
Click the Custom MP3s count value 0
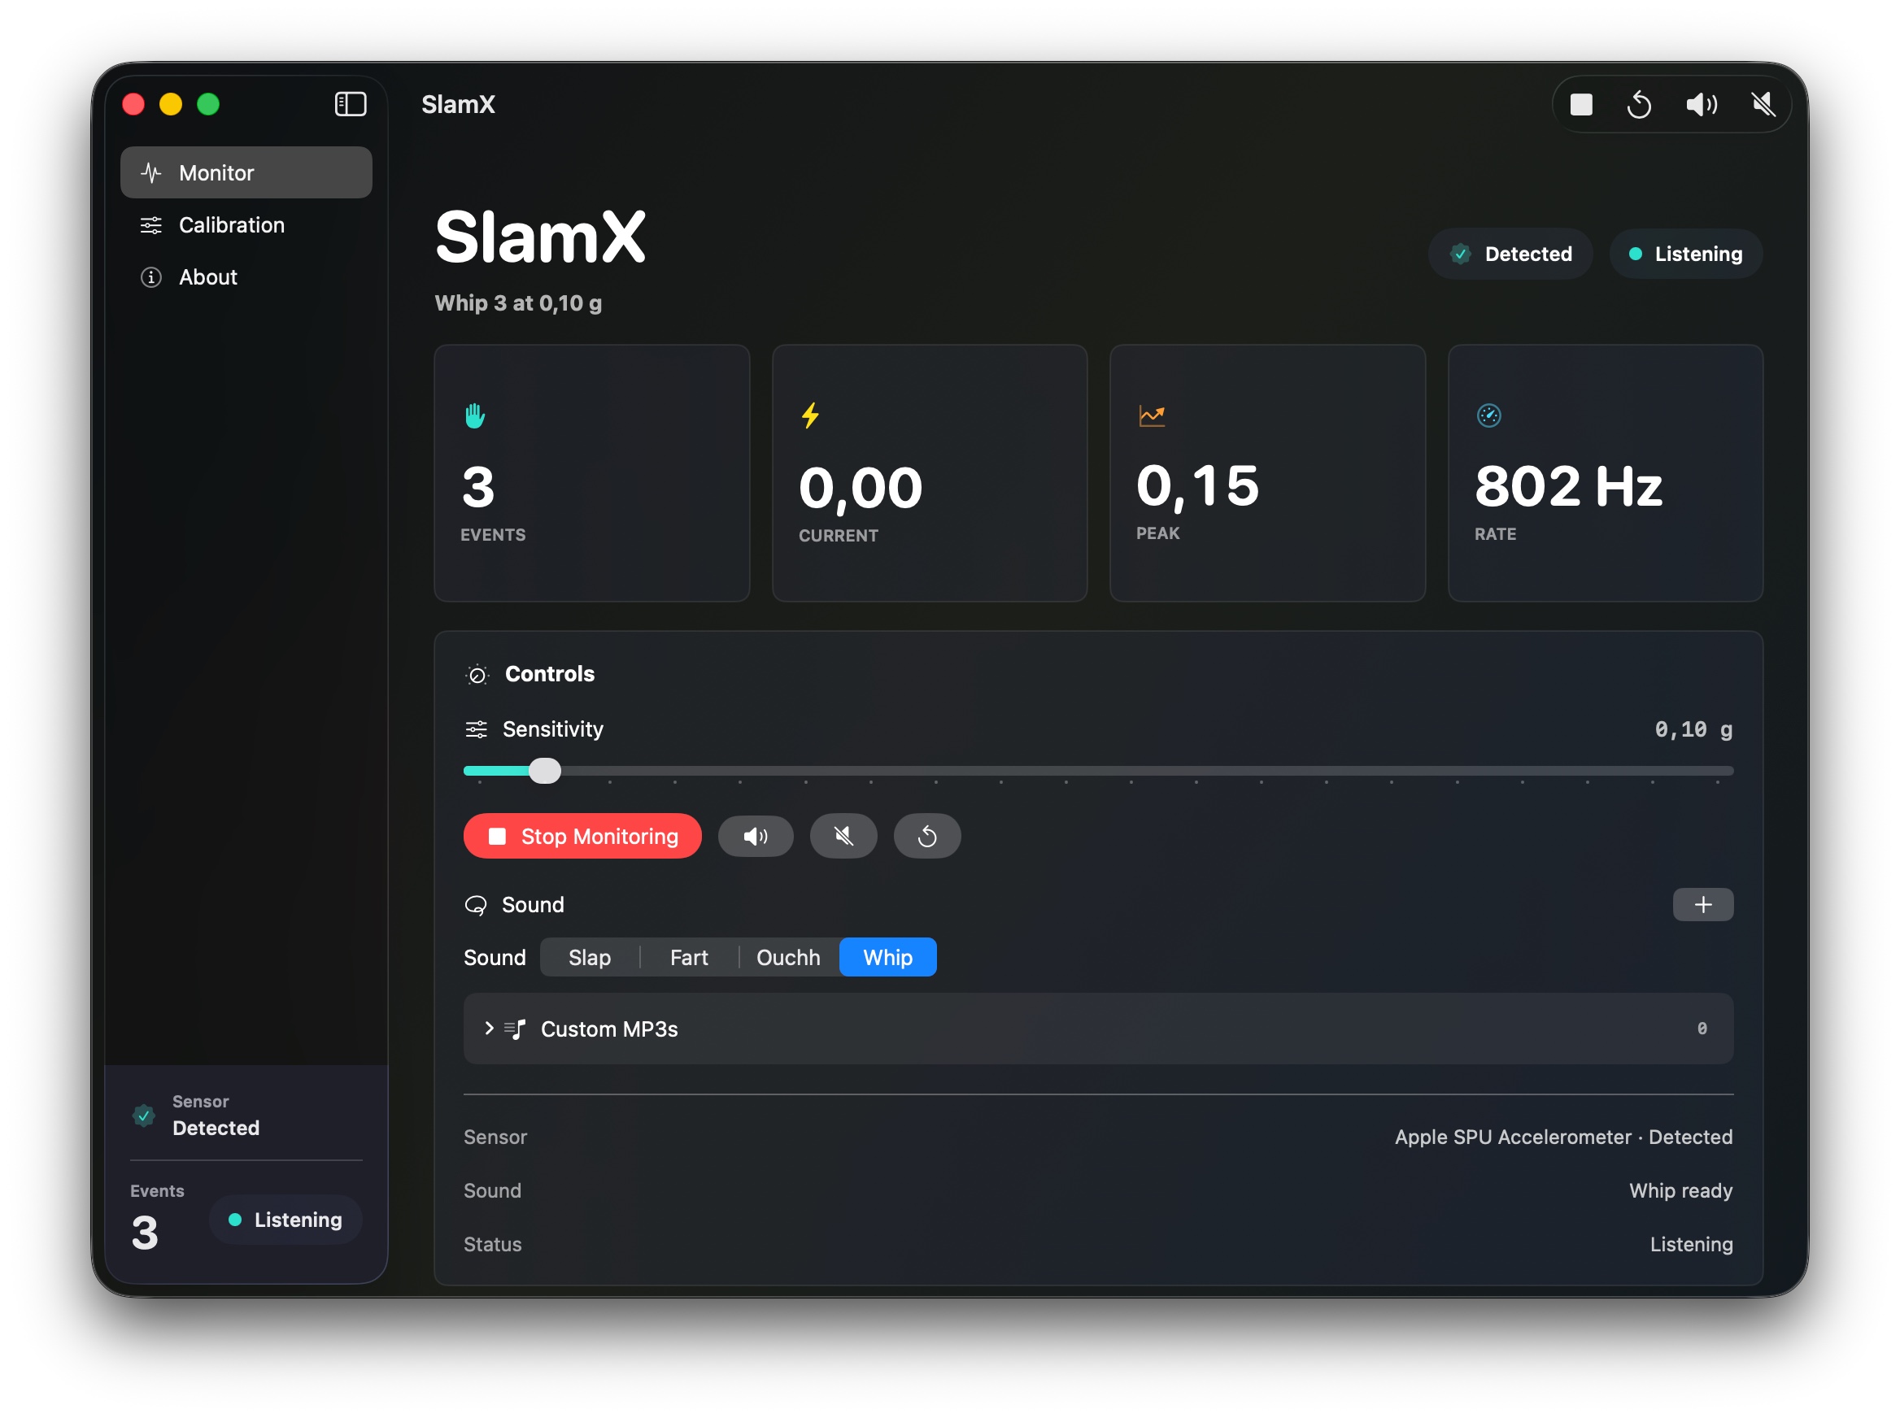(1702, 1029)
